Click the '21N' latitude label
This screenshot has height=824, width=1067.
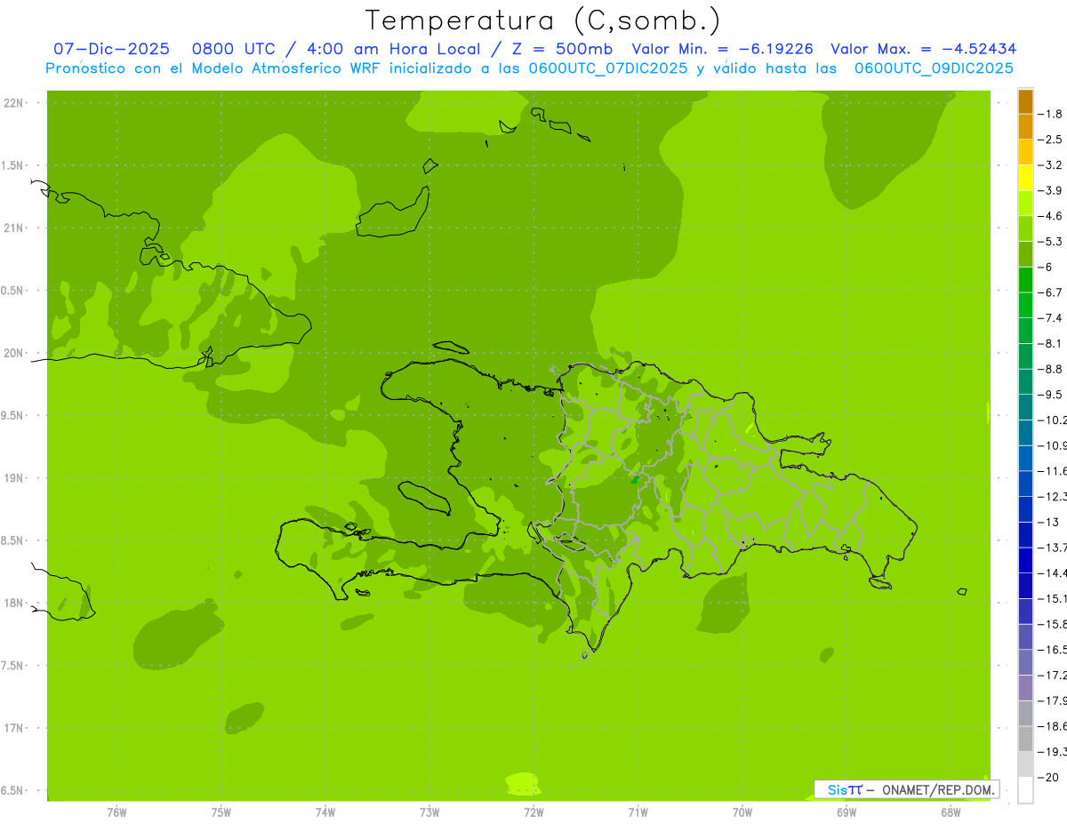point(15,228)
